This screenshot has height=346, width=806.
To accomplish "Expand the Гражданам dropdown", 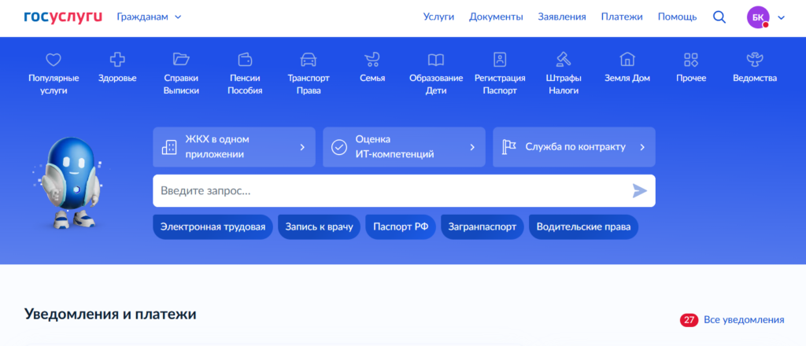I will pyautogui.click(x=149, y=17).
